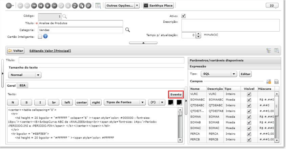Remove the record with minus icon

click(x=54, y=6)
